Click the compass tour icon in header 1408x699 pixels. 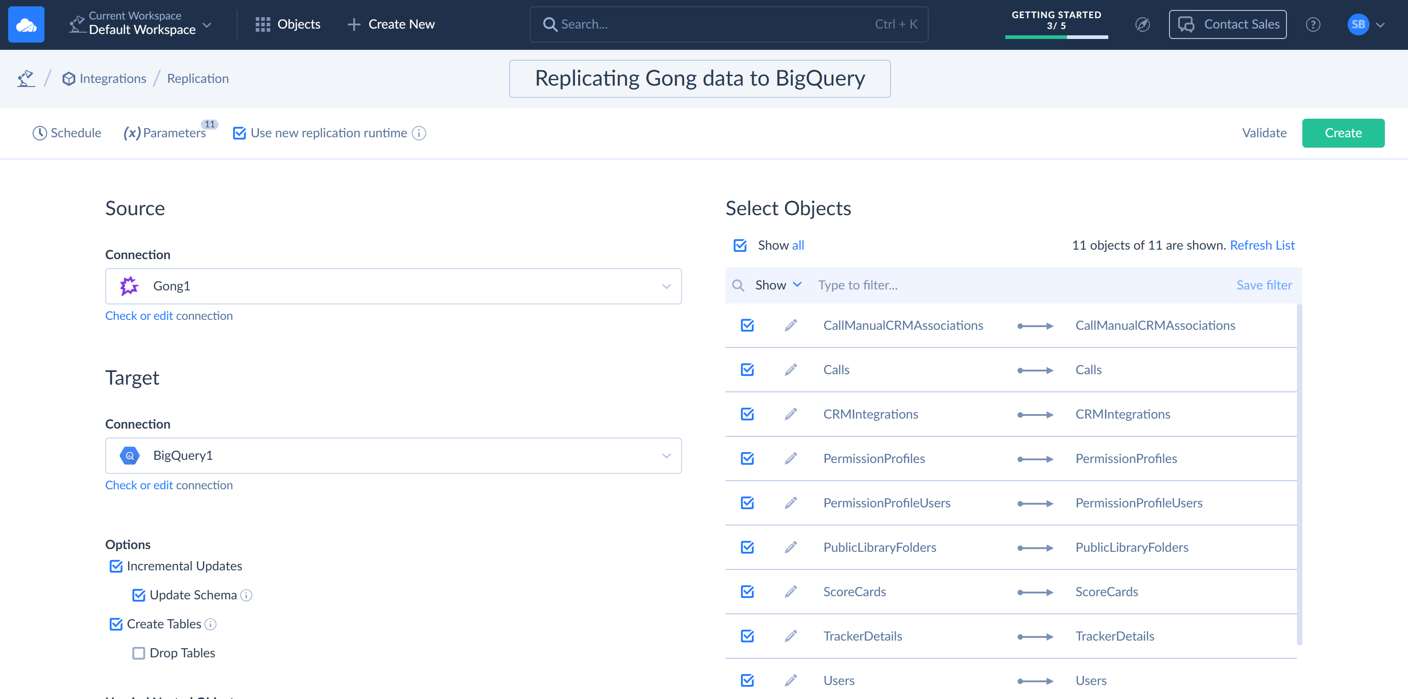pos(1142,24)
